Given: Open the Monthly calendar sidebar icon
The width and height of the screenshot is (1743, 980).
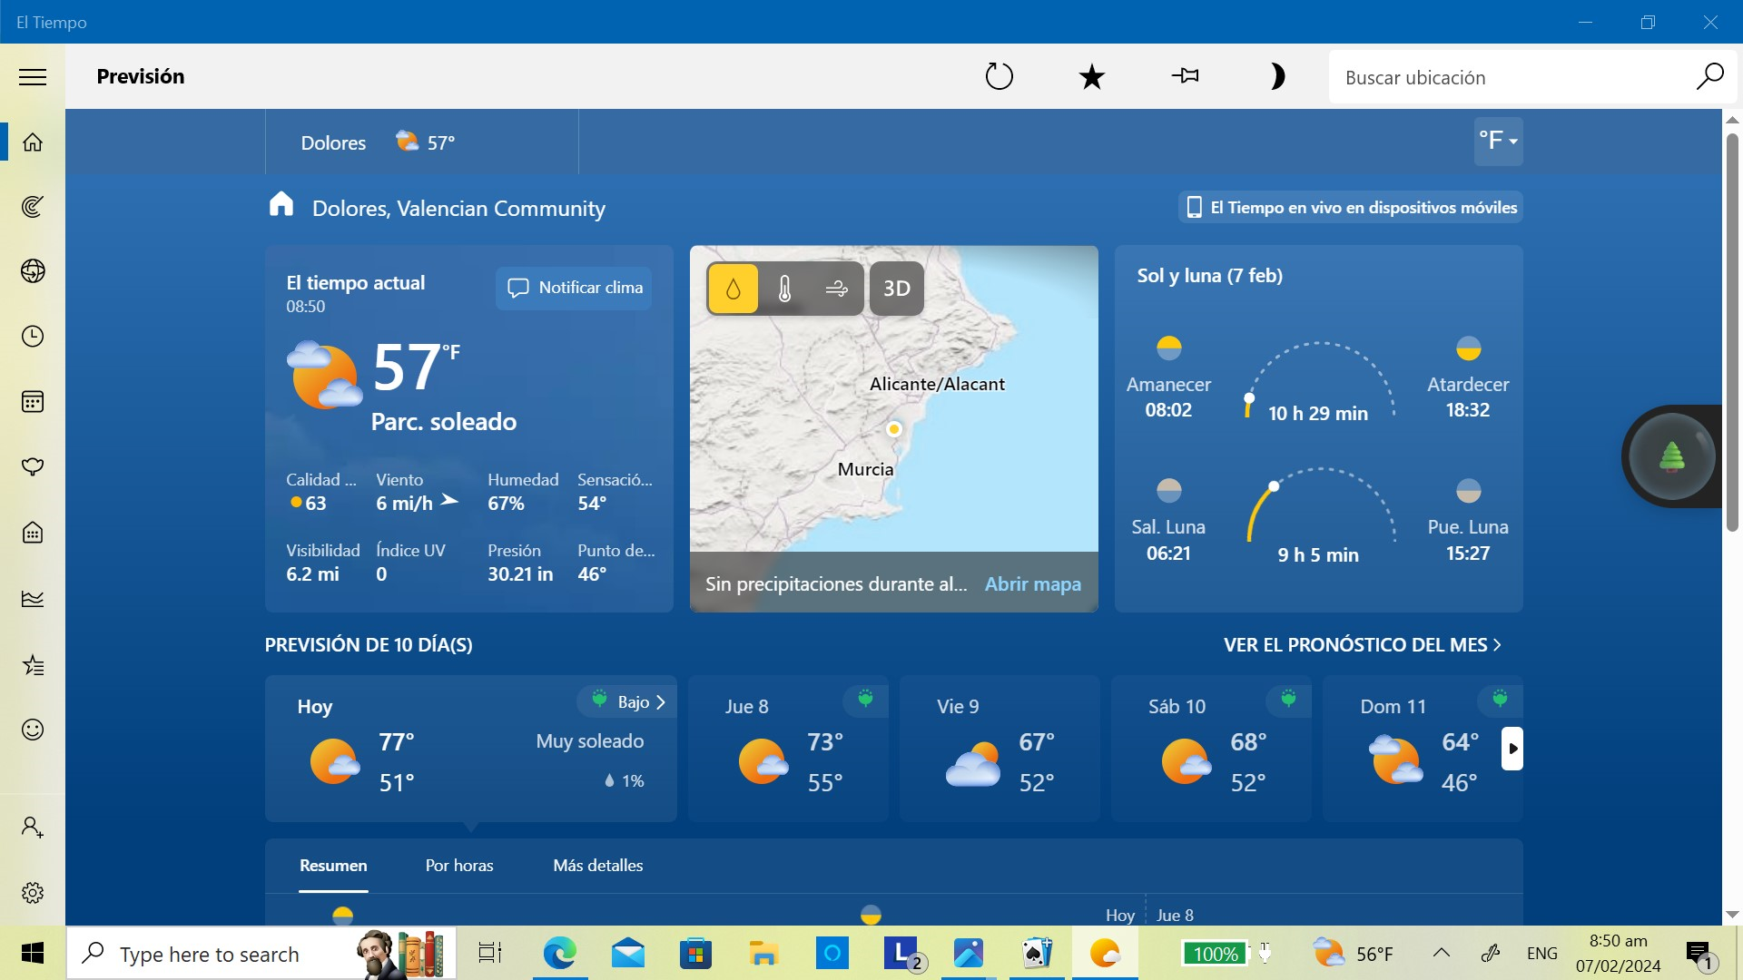Looking at the screenshot, I should pos(33,402).
